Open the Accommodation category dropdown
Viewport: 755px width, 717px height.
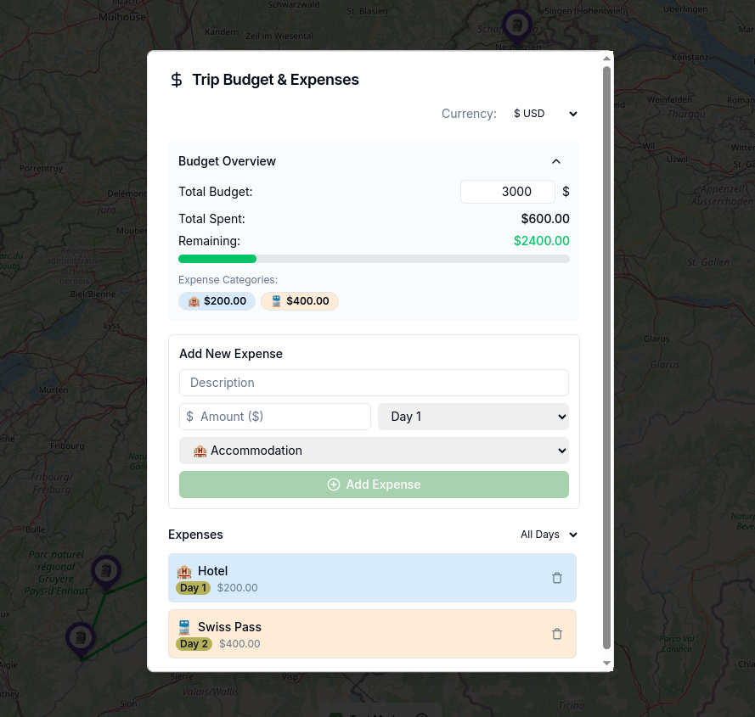tap(374, 451)
